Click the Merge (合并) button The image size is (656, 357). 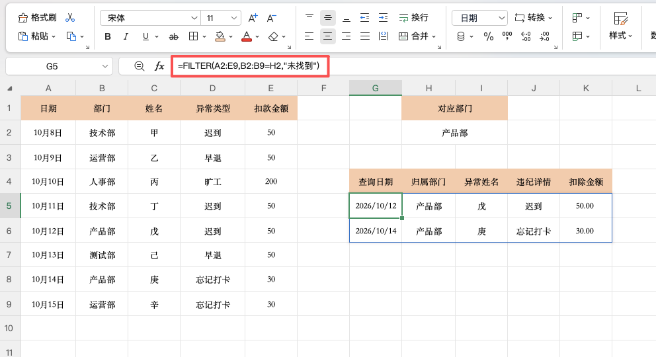[413, 36]
